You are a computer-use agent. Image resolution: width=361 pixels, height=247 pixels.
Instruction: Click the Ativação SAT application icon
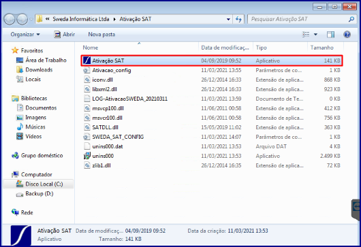coord(87,61)
